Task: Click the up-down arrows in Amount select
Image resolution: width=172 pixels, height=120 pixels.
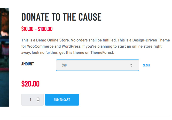Action: point(131,65)
